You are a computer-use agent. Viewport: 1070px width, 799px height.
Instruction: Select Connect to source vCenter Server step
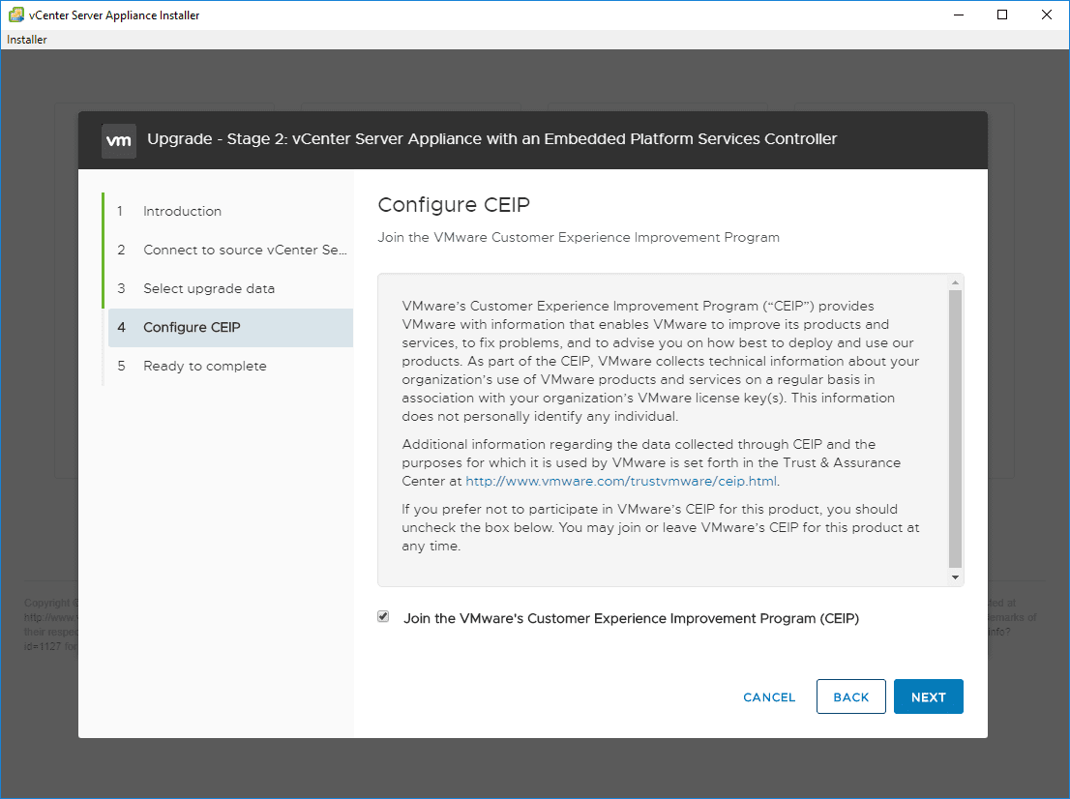[x=244, y=250]
